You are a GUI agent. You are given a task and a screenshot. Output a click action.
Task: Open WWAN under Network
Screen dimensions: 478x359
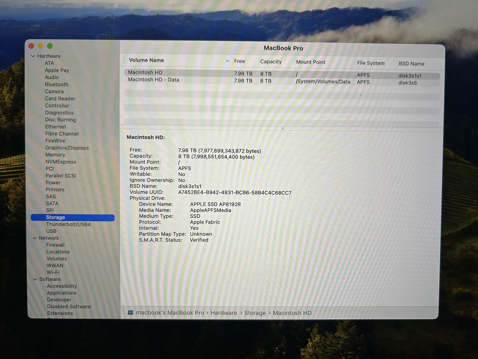[55, 266]
